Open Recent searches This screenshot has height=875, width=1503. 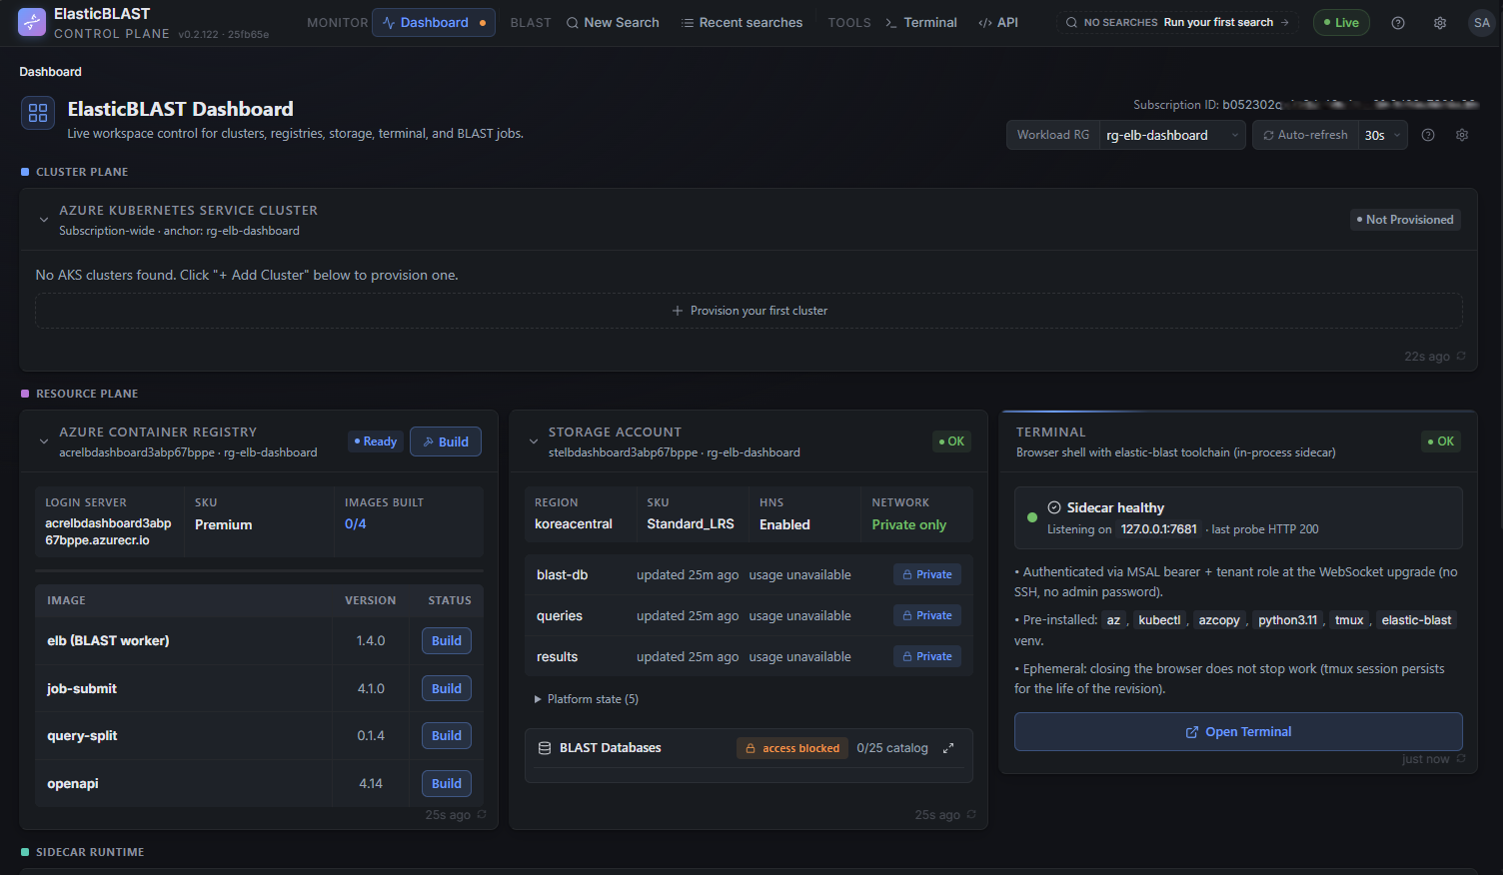click(742, 22)
